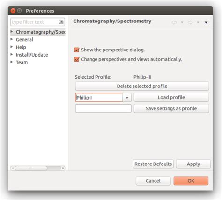The image size is (222, 200).
Task: Click the tree horizontal scrollbar thumb
Action: tap(31, 168)
